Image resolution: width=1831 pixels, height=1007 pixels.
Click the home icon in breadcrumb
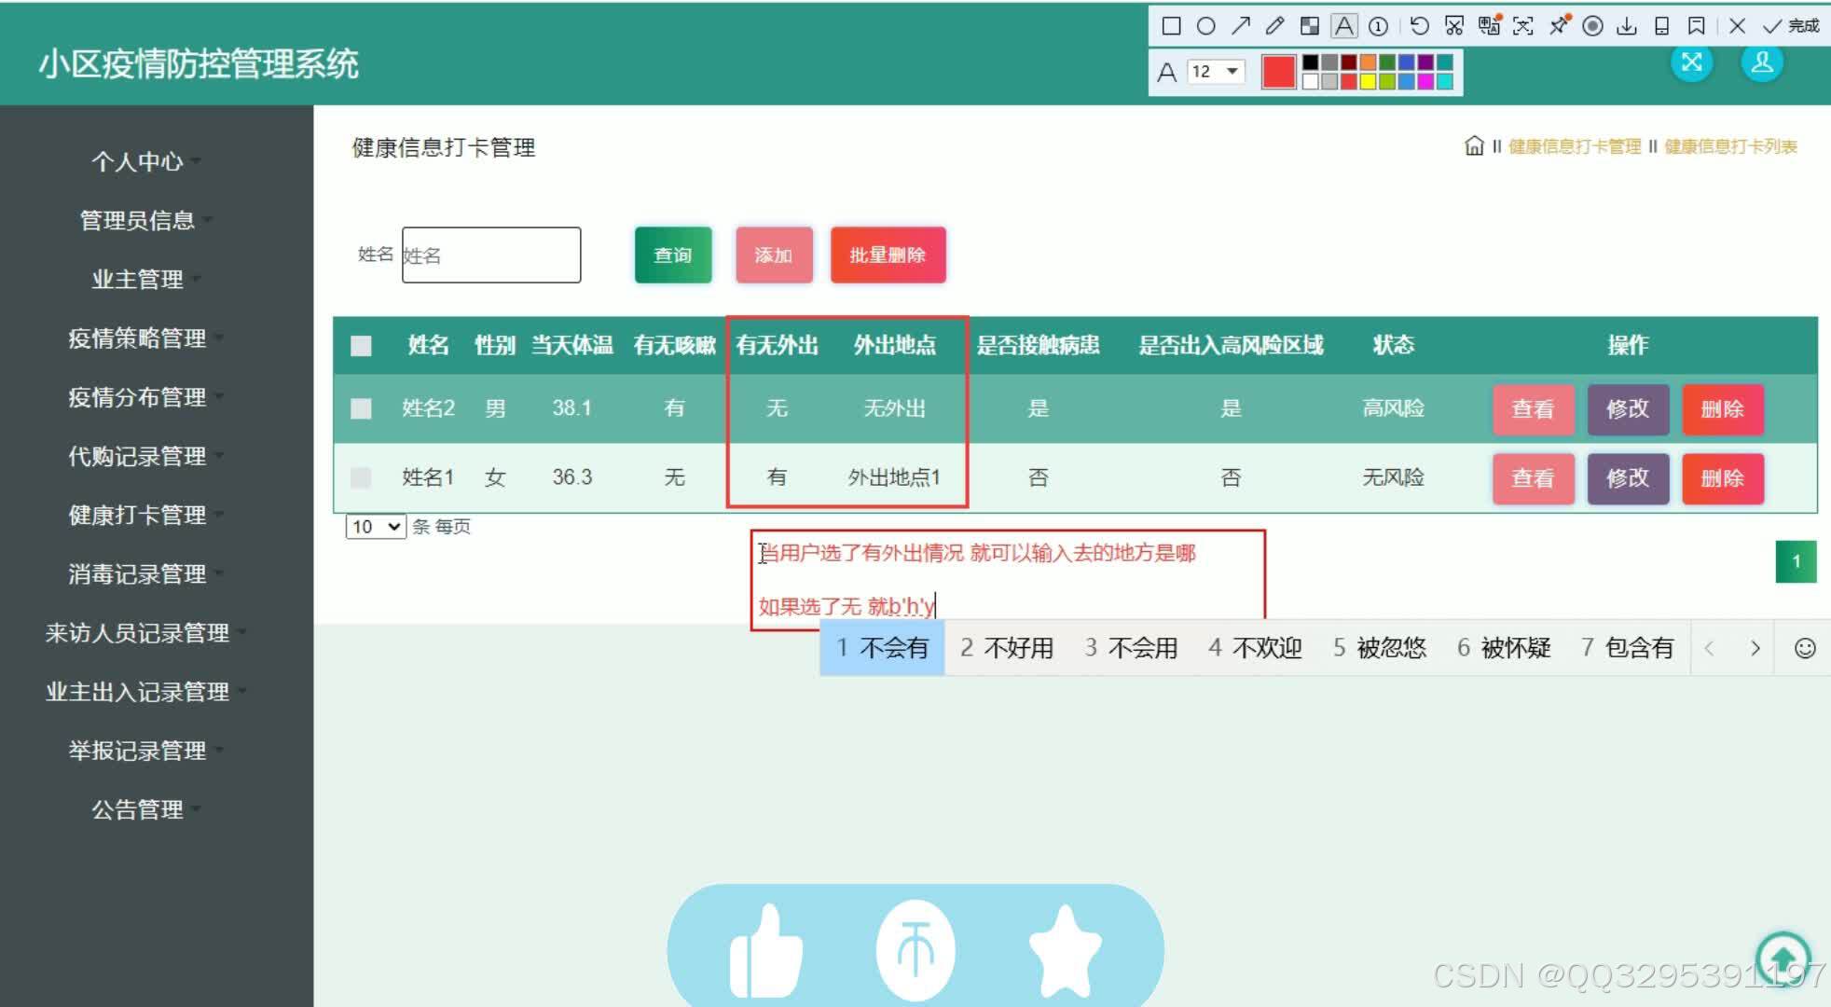click(1474, 145)
